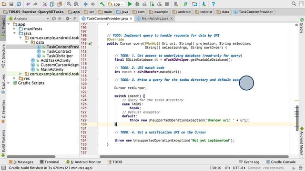The height and width of the screenshot is (171, 305).
Task: Toggle the Android Model right sidebar tab
Action: [302, 141]
